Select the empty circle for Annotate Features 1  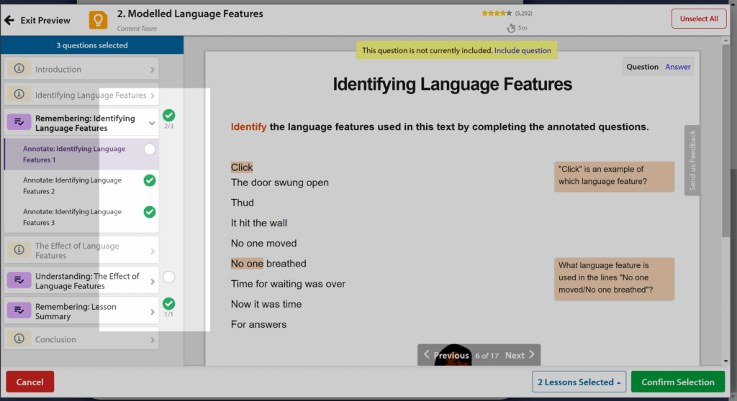click(x=150, y=149)
